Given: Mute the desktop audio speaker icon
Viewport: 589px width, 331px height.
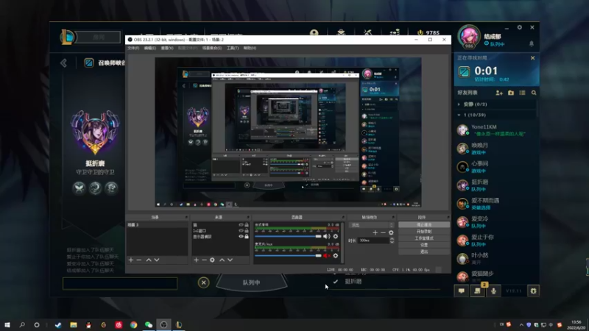Looking at the screenshot, I should pyautogui.click(x=326, y=236).
